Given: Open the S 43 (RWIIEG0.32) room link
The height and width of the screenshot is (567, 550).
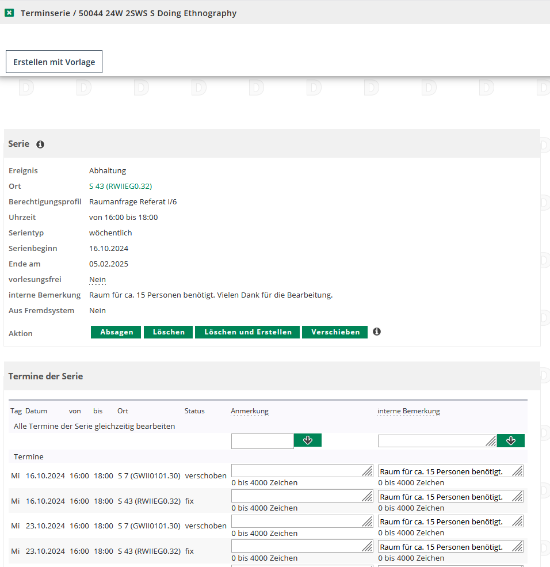Looking at the screenshot, I should [120, 186].
